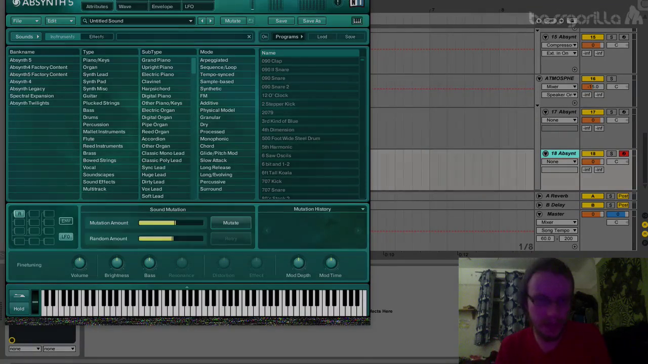Clear the browser search with X icon
648x364 pixels.
[249, 36]
